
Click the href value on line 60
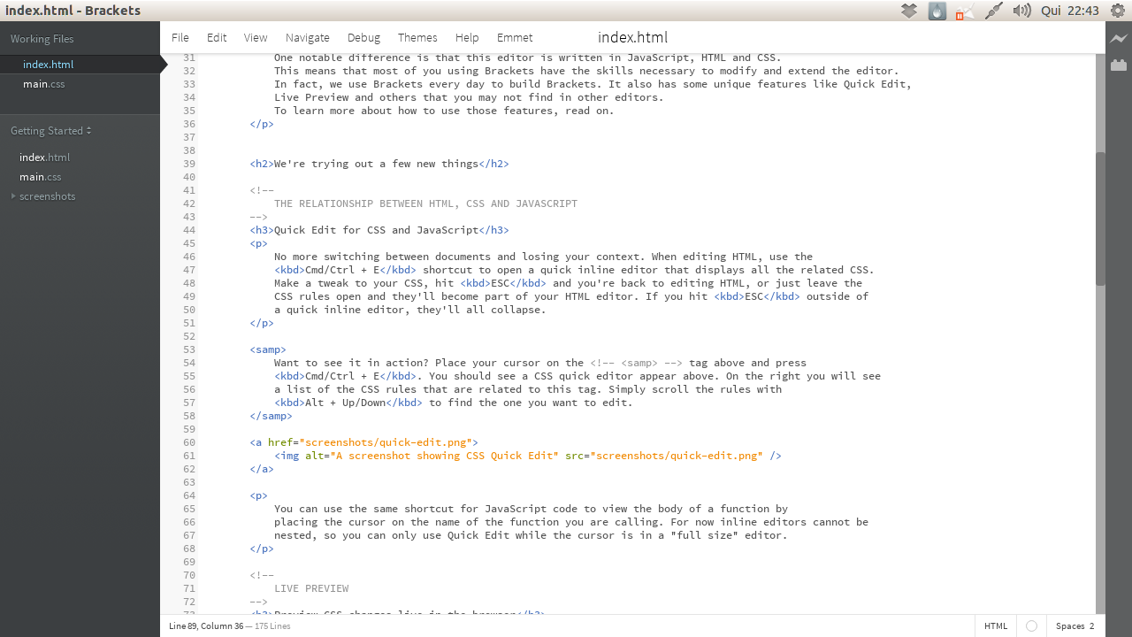(x=386, y=442)
